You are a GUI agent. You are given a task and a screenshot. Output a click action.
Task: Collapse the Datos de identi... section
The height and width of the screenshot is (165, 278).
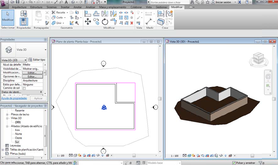point(41,92)
